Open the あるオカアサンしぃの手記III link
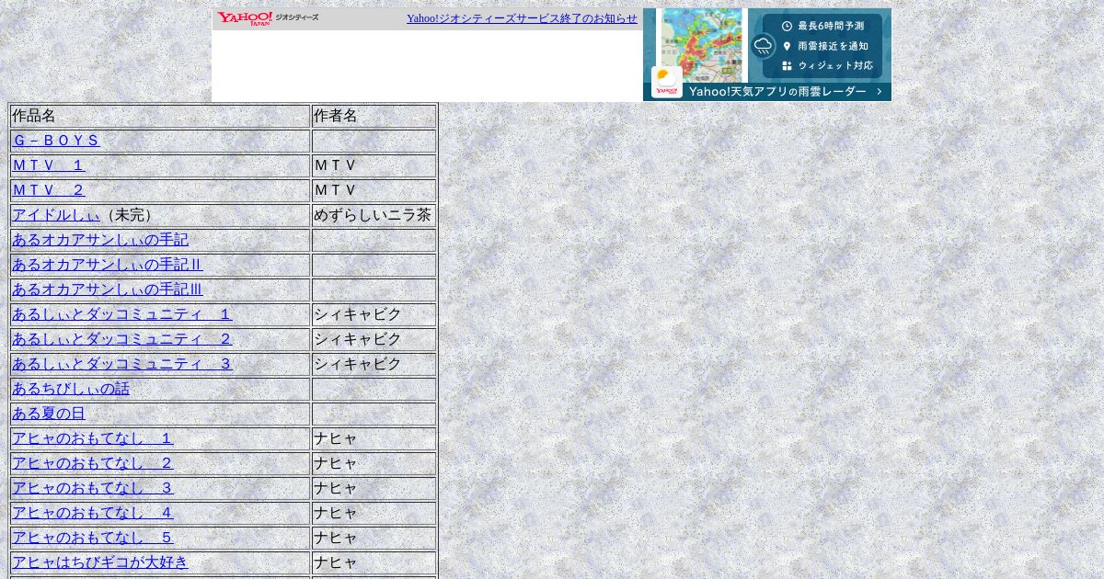This screenshot has width=1104, height=579. tap(108, 289)
